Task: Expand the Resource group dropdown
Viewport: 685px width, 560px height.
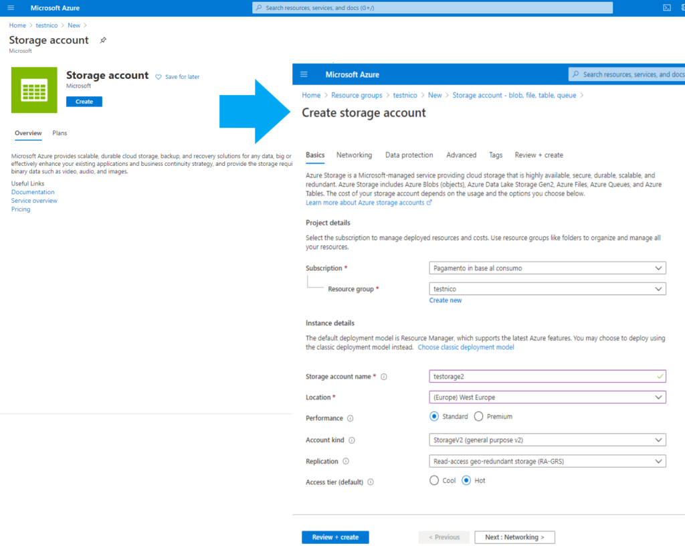Action: [x=547, y=289]
